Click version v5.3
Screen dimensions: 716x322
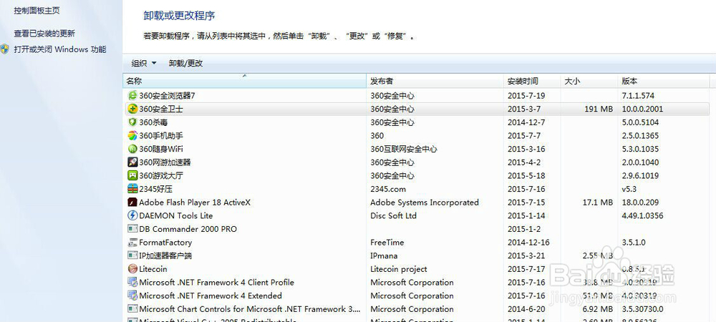click(629, 189)
